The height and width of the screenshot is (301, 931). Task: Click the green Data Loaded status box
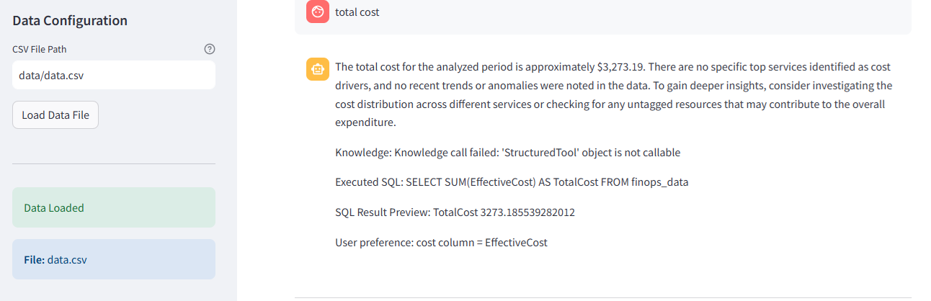113,207
